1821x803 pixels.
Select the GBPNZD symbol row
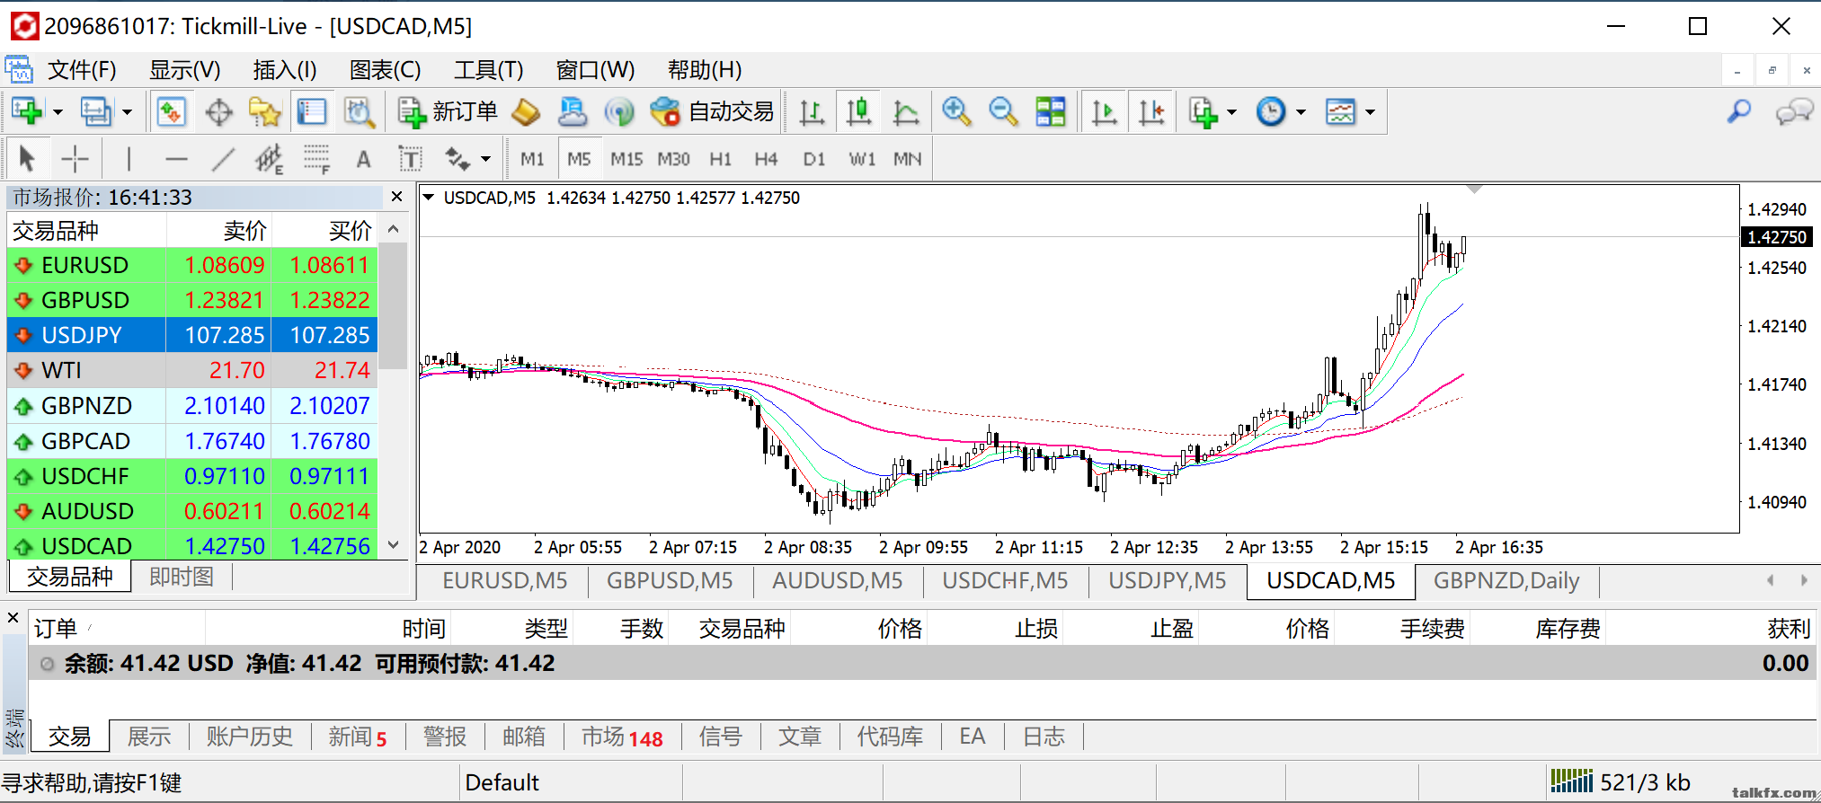click(x=192, y=406)
